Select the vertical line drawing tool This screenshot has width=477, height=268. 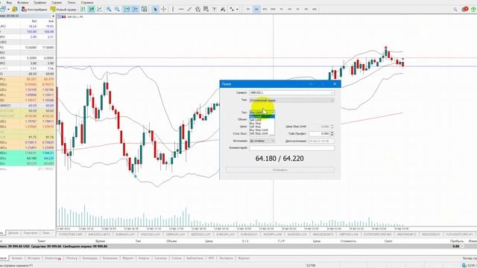tap(173, 10)
